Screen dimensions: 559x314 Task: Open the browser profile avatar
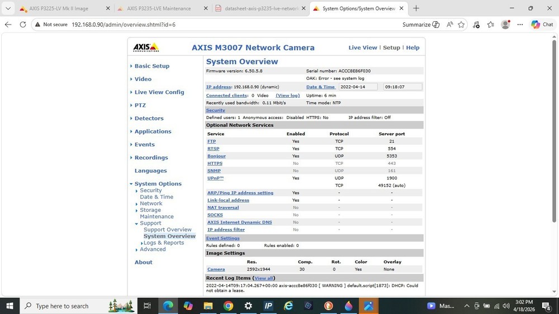coord(505,25)
